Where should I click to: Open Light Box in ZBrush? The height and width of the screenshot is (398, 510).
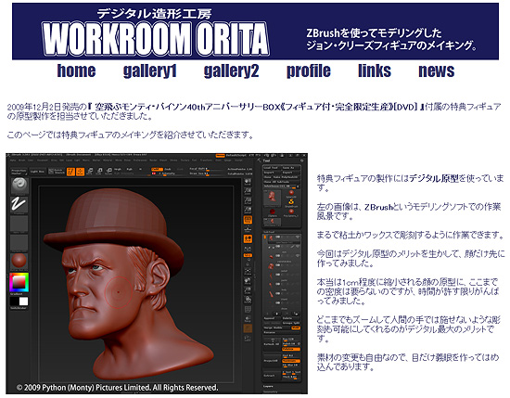[x=37, y=172]
